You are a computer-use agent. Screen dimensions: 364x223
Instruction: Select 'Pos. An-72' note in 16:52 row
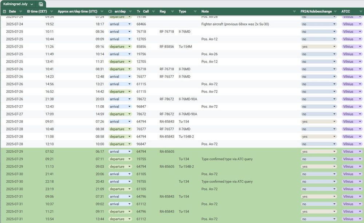point(209,91)
